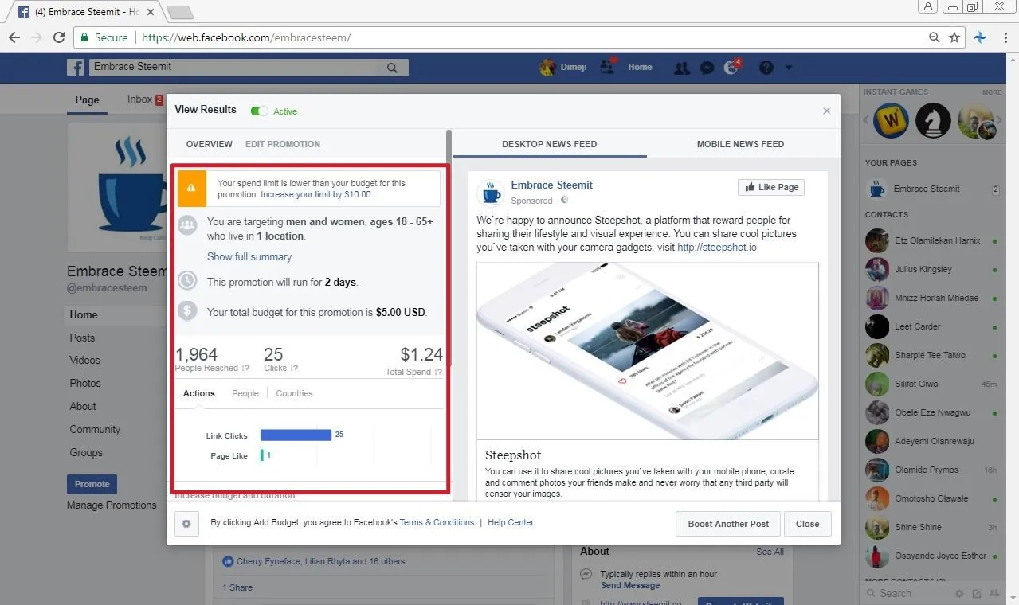Open chat with Omotosho Olawale
Image resolution: width=1019 pixels, height=605 pixels.
[933, 498]
